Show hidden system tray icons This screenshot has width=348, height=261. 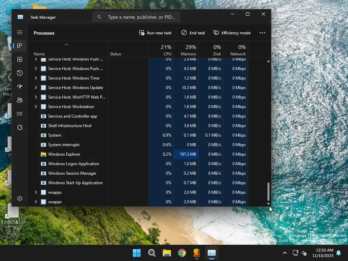point(285,253)
